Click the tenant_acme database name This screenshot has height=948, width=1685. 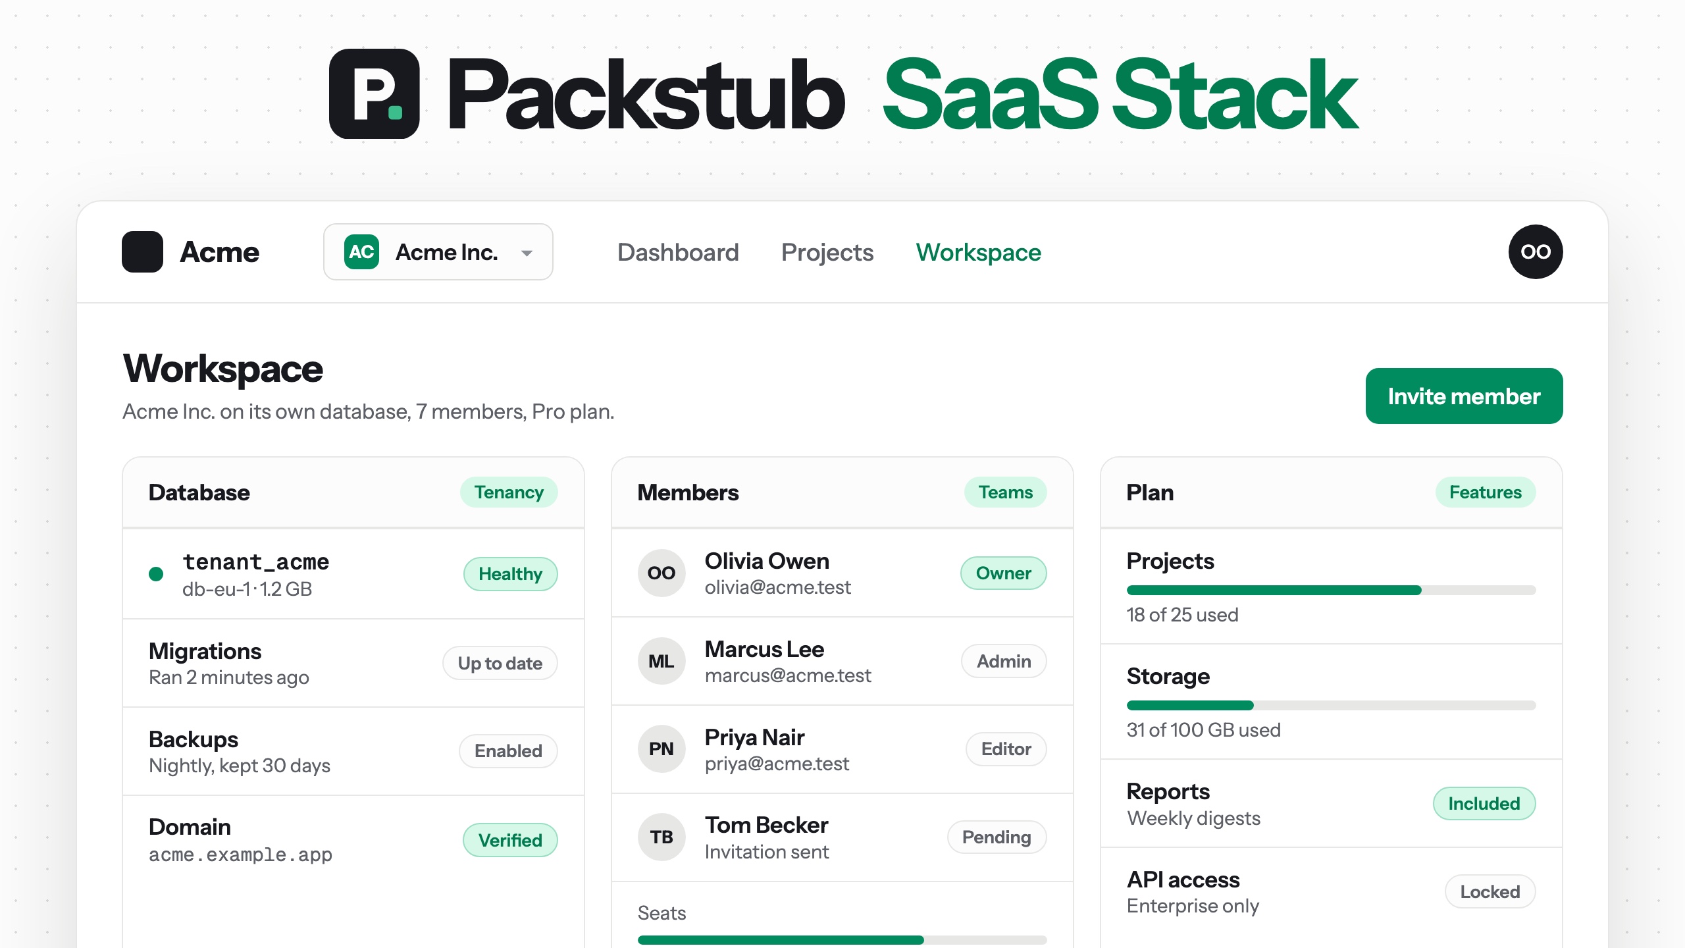coord(256,562)
